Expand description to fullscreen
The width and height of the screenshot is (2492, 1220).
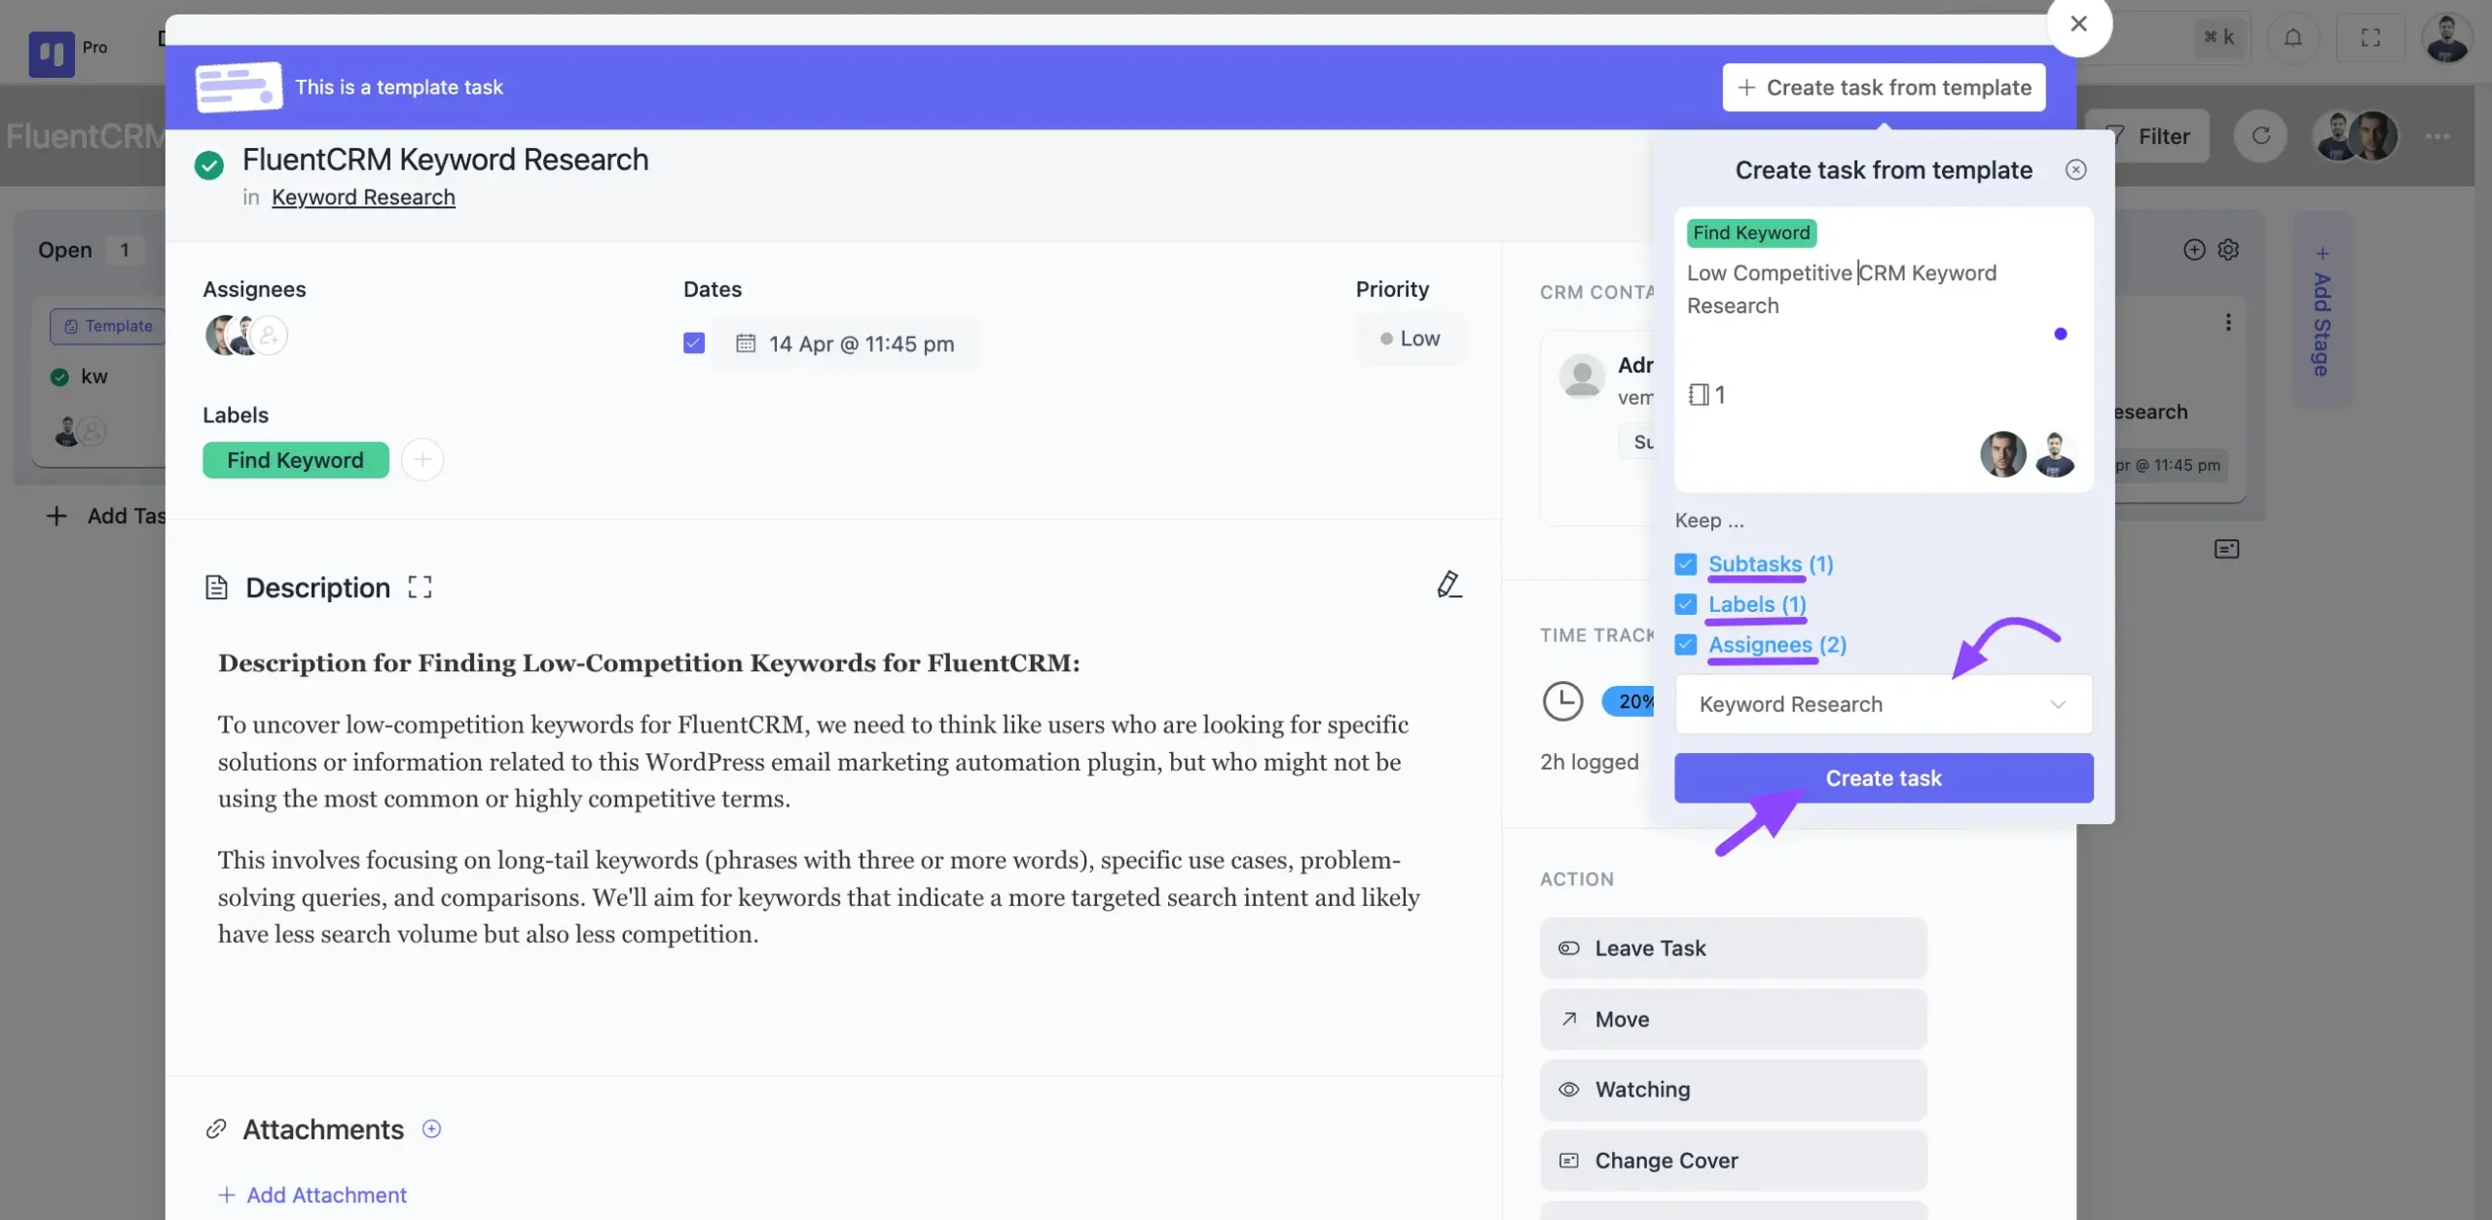point(420,588)
